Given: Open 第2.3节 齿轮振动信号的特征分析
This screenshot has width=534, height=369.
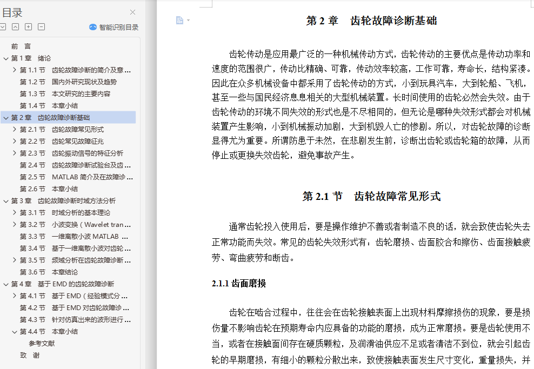Looking at the screenshot, I should click(x=71, y=153).
